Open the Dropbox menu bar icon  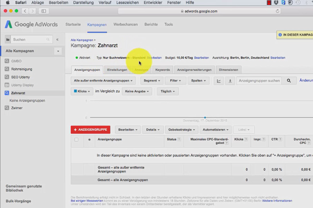pos(276,3)
